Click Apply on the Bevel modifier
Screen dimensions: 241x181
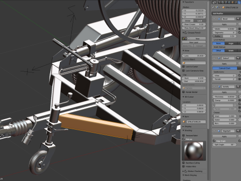(224, 24)
